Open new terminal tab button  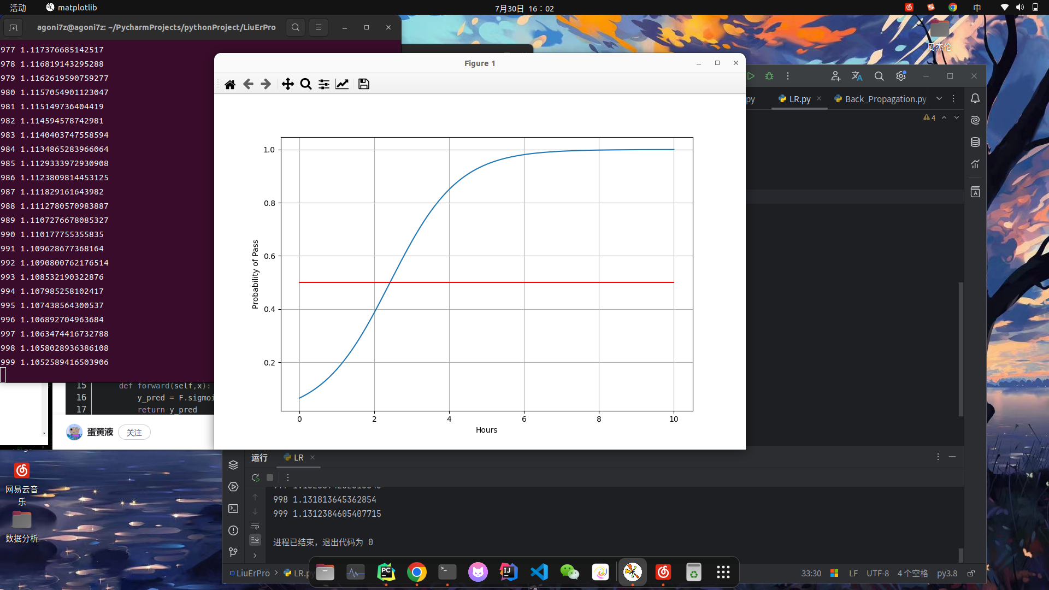click(x=14, y=27)
